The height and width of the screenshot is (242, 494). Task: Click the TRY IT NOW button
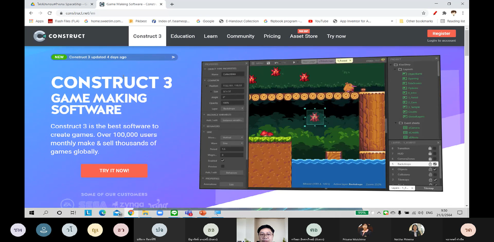(x=114, y=171)
